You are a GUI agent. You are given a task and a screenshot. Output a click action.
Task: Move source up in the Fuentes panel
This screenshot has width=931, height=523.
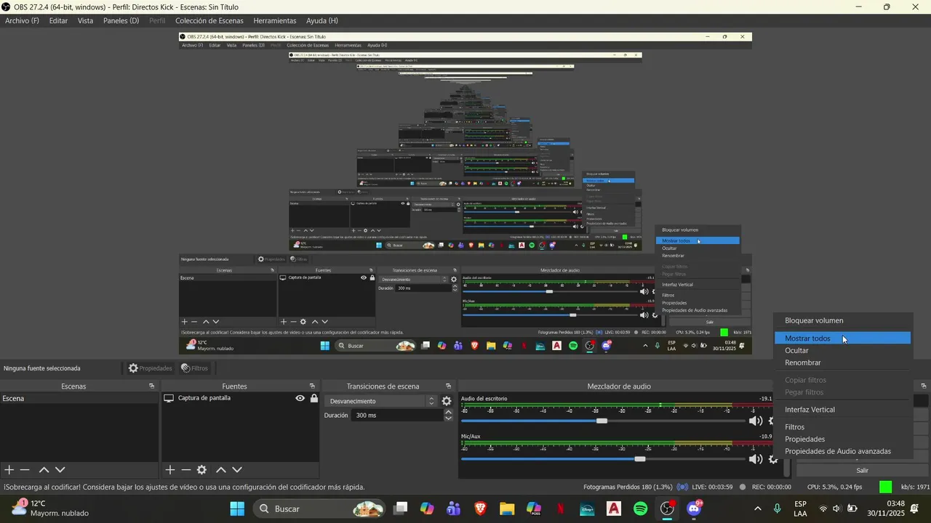(221, 470)
